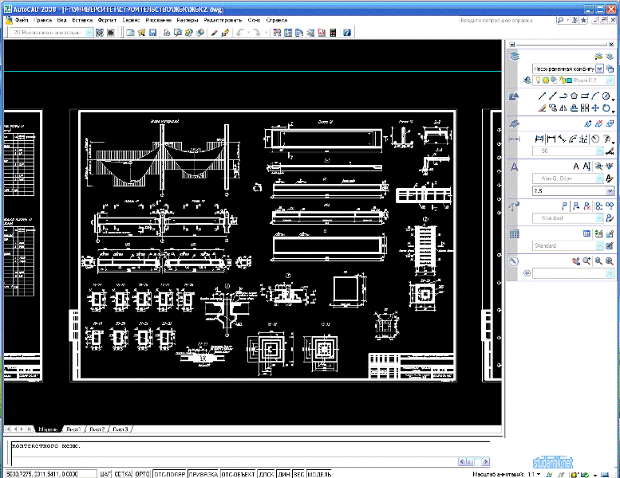The width and height of the screenshot is (620, 478).
Task: Click the Help question mark icon
Action: (347, 33)
